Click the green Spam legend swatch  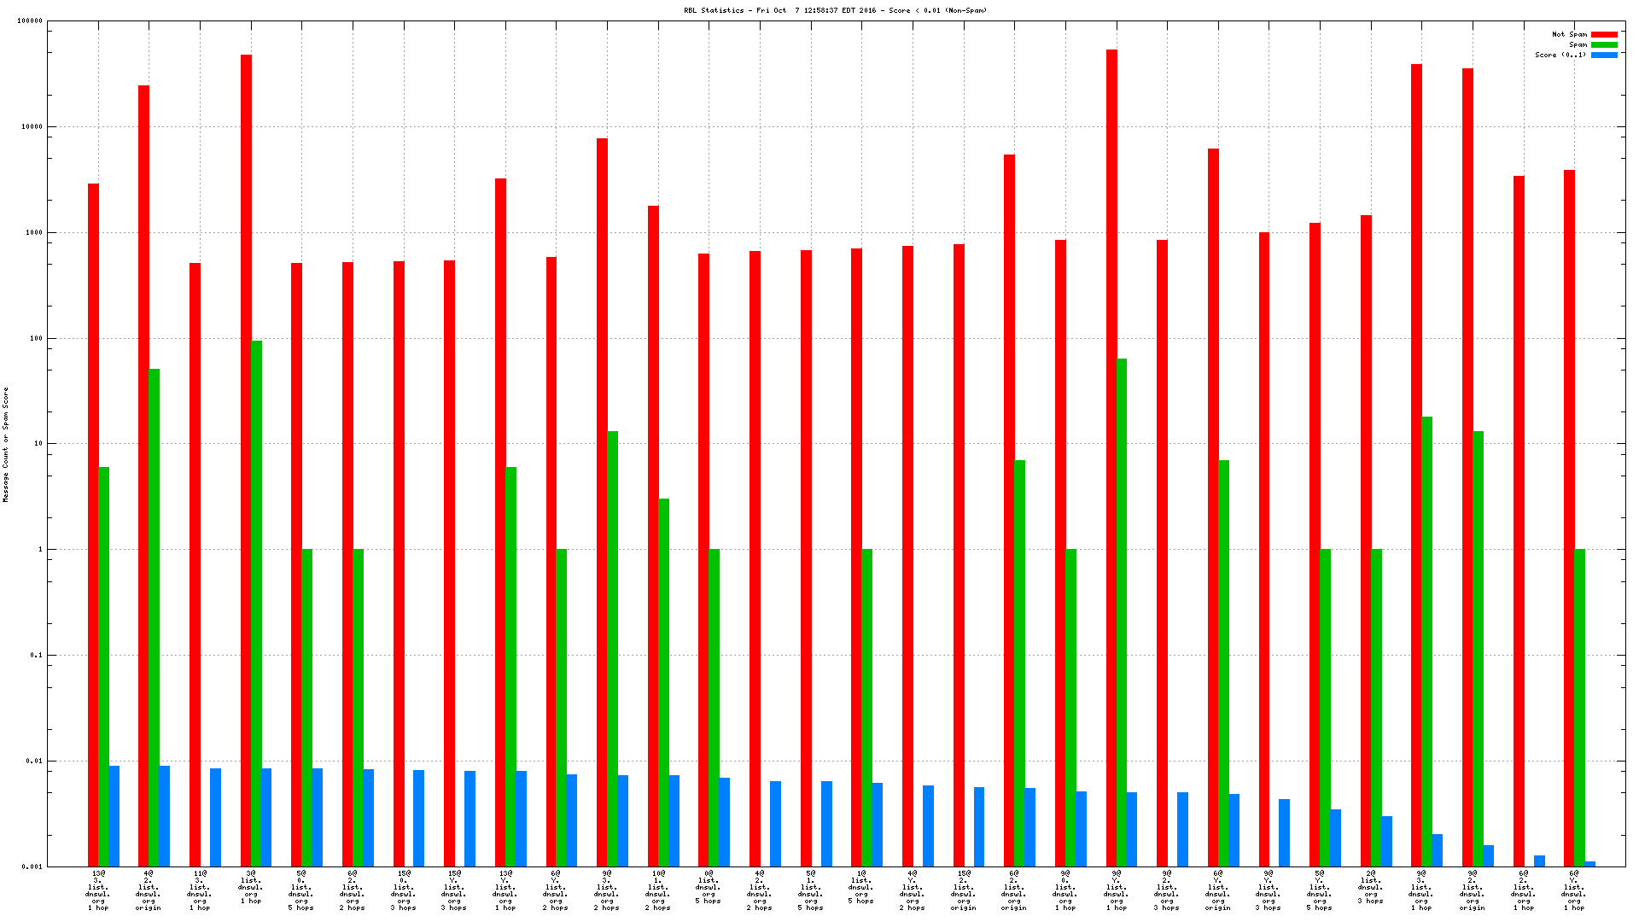pyautogui.click(x=1604, y=45)
